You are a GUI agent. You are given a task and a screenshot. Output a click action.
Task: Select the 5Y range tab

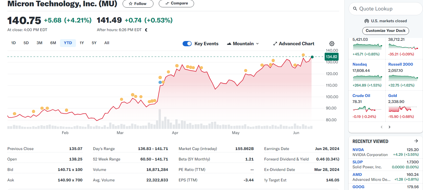point(94,43)
